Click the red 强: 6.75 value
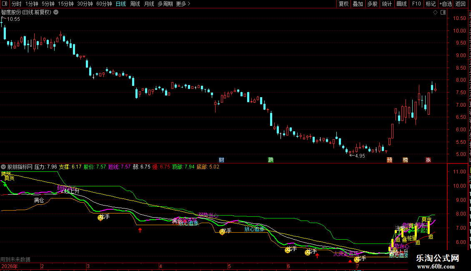 point(161,167)
